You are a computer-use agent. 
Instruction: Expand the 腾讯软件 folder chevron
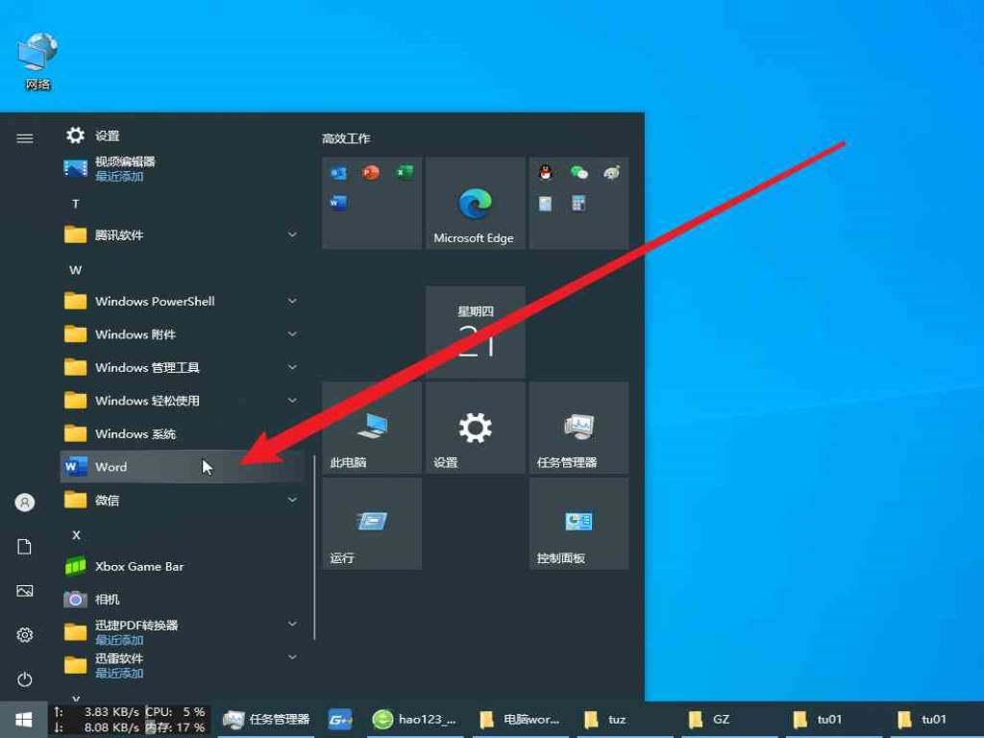coord(292,234)
